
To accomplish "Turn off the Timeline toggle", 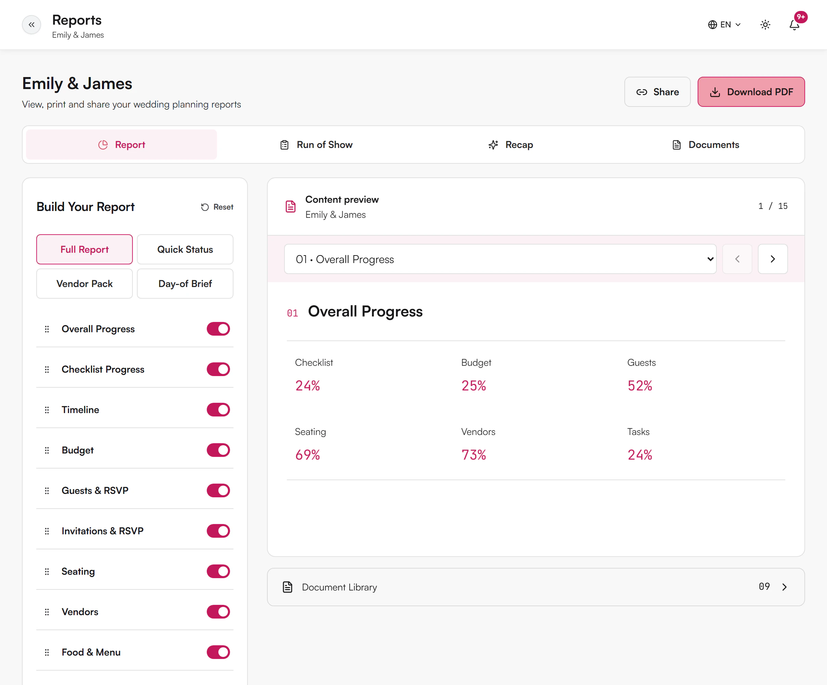I will [x=218, y=410].
